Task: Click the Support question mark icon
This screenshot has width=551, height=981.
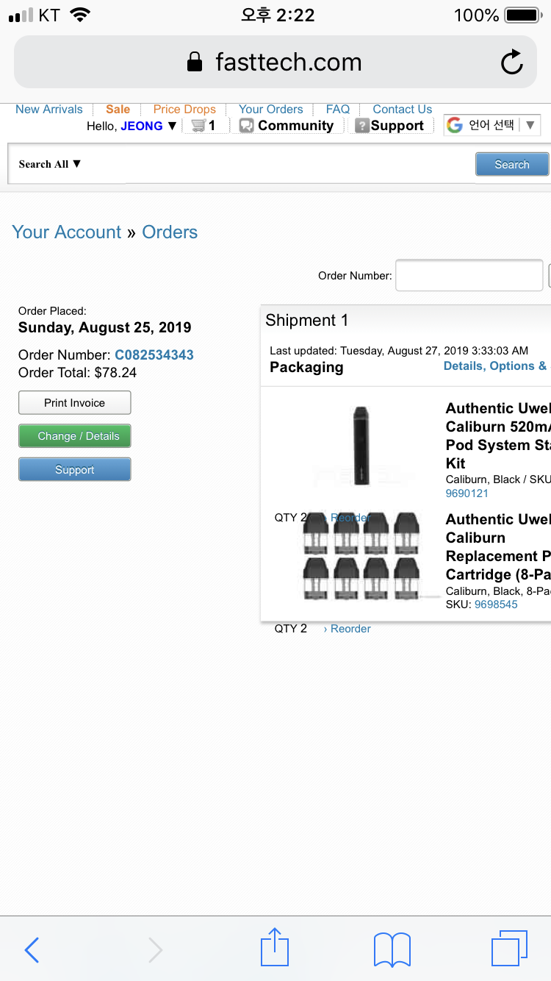Action: pyautogui.click(x=361, y=126)
